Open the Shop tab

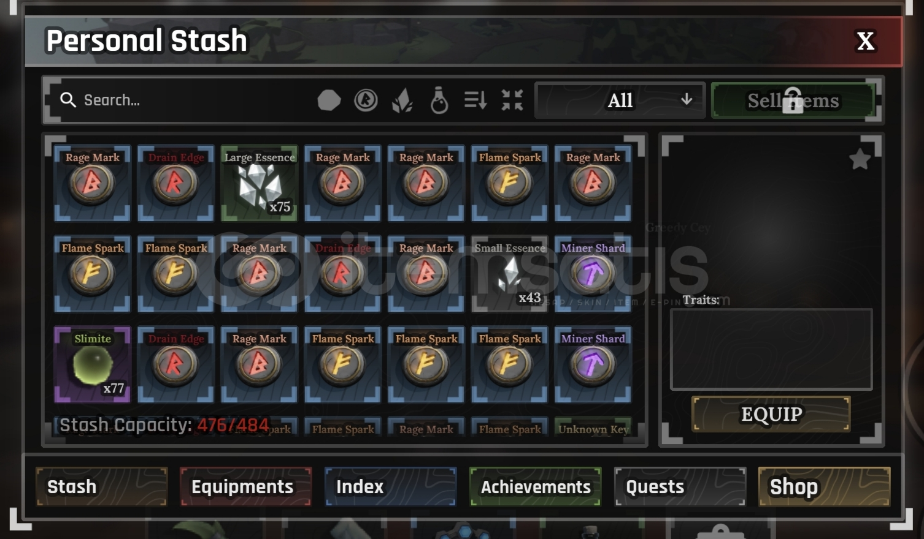click(x=824, y=487)
